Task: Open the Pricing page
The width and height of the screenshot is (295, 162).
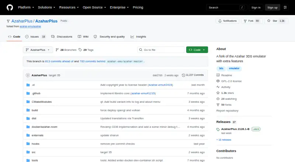Action: (x=138, y=7)
